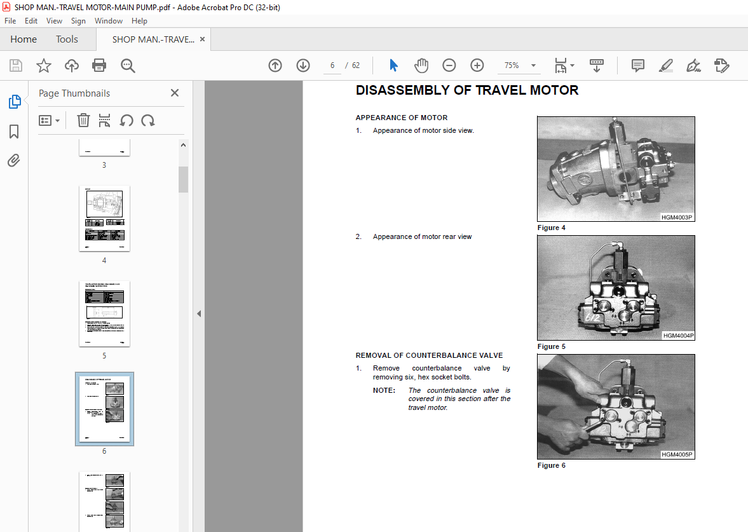Open the View menu
The image size is (748, 532).
(54, 21)
